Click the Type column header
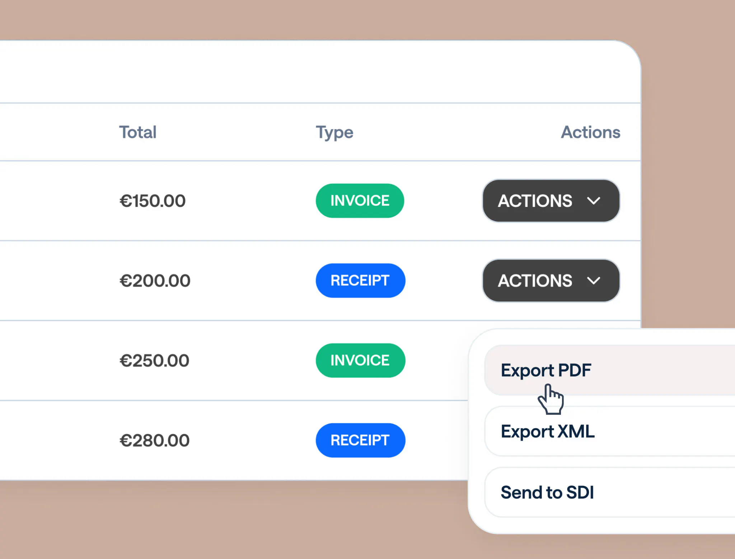The width and height of the screenshot is (735, 559). (x=334, y=132)
